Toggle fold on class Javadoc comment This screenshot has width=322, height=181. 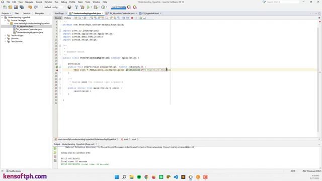pos(60,46)
